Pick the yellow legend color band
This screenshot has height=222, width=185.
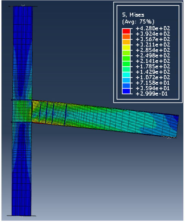click(x=126, y=47)
